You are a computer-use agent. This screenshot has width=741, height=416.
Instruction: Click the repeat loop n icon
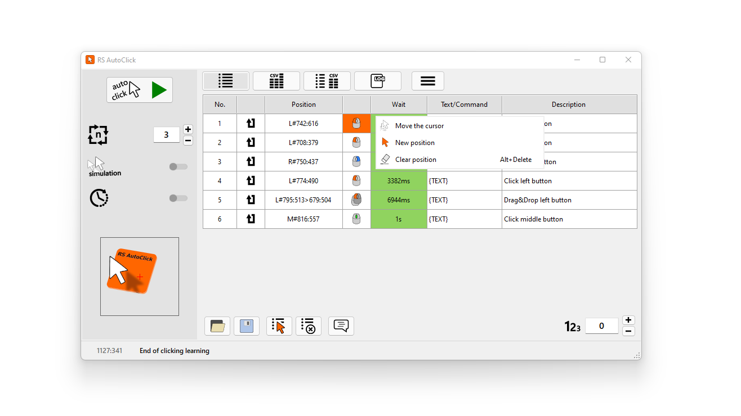(98, 135)
